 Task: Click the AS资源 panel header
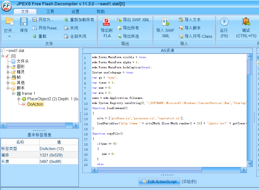167,51
